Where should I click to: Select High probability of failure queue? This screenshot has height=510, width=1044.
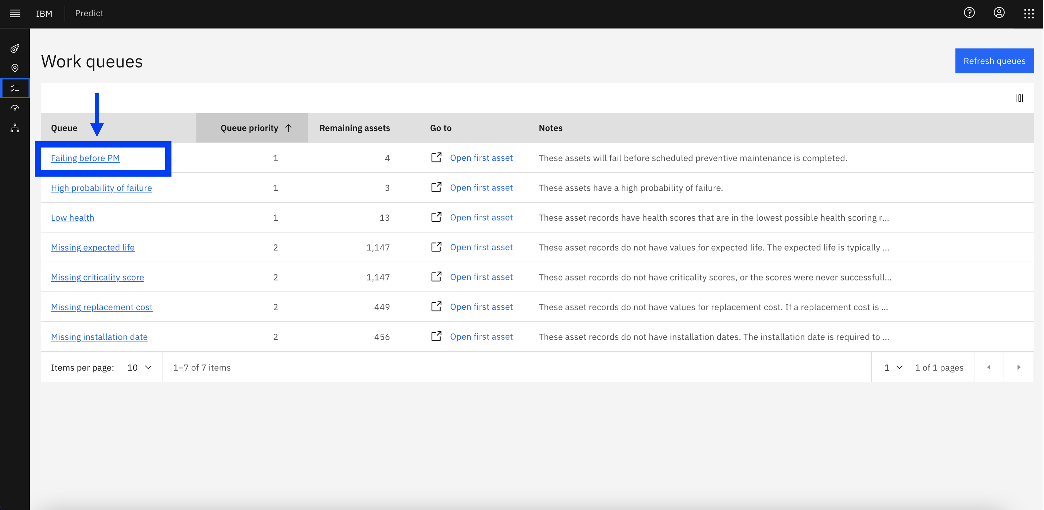[x=101, y=188]
